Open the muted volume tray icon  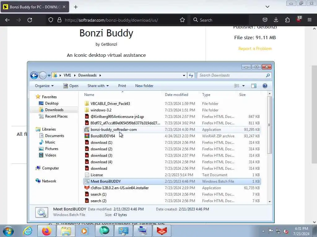click(x=286, y=231)
